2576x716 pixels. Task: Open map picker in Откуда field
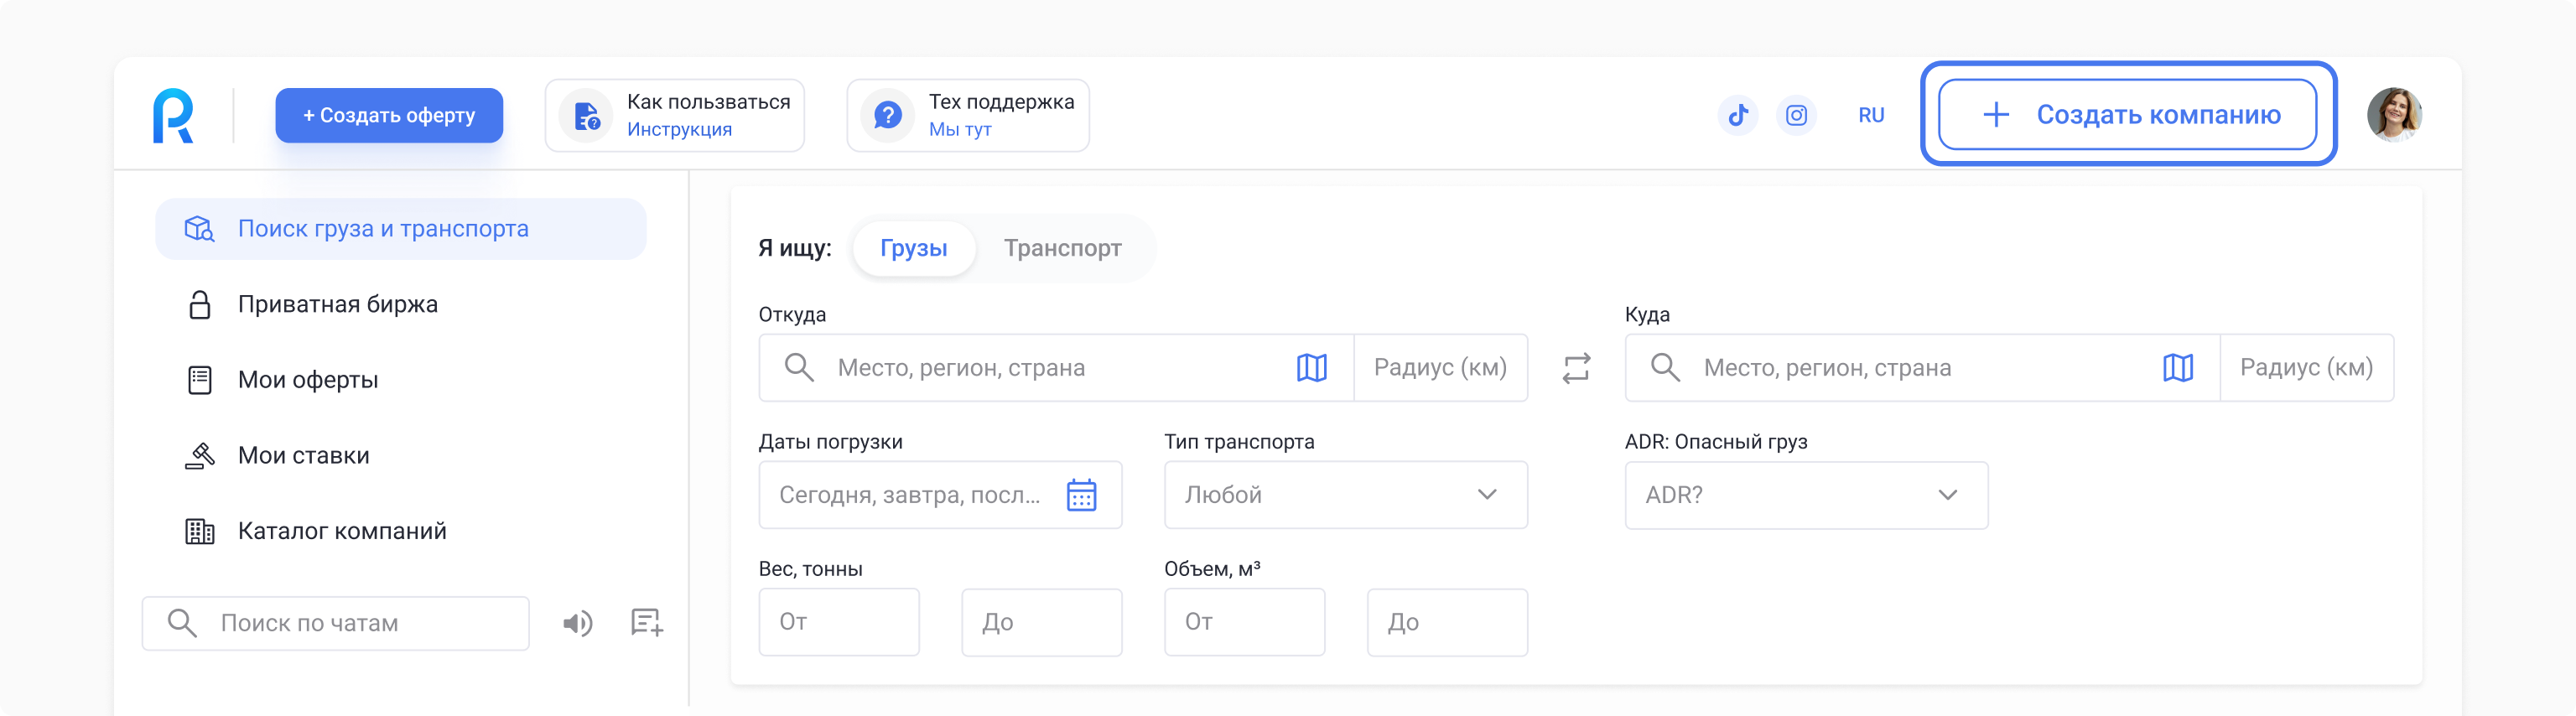(1311, 368)
